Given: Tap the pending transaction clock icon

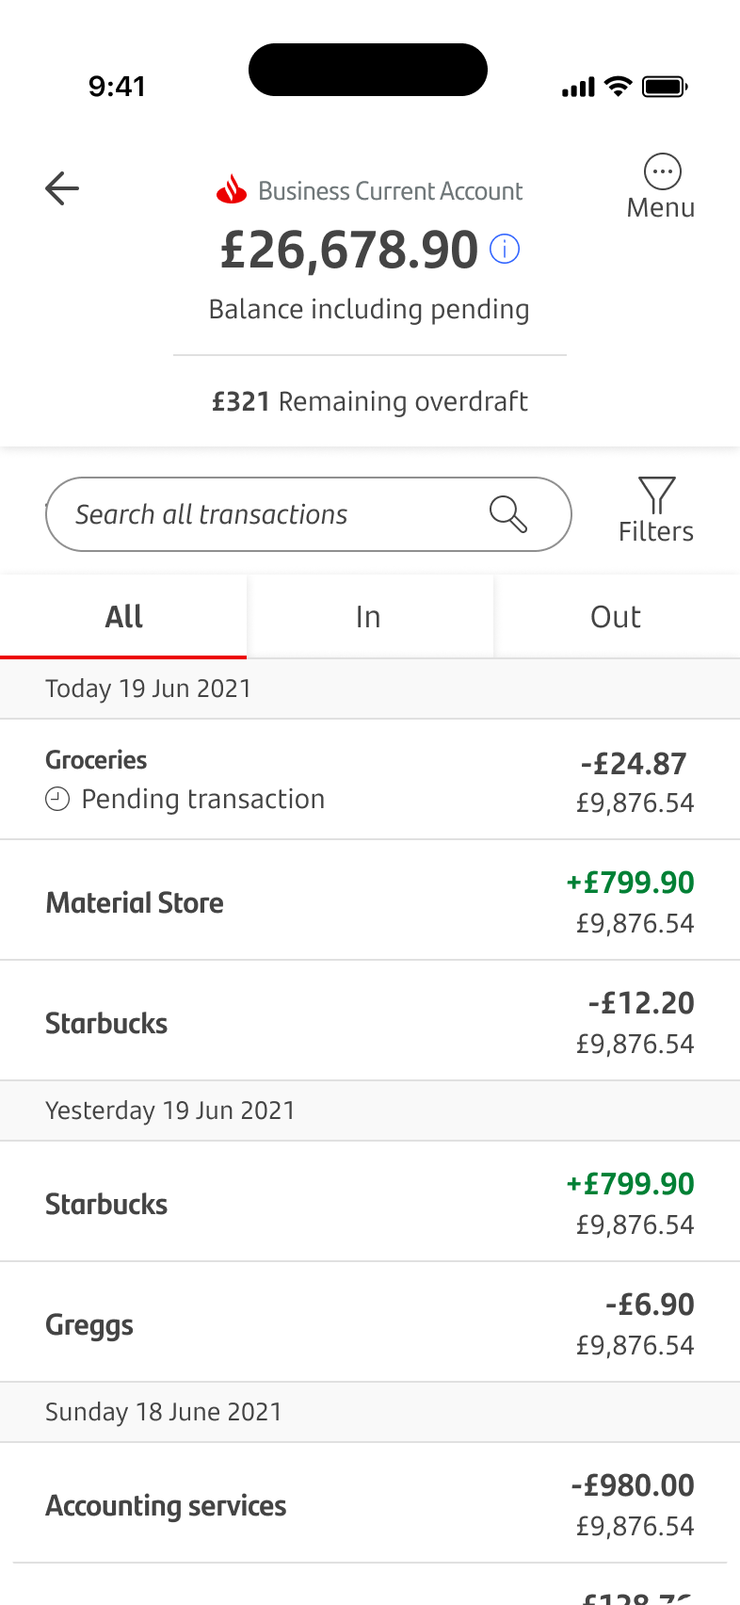Looking at the screenshot, I should coord(57,800).
